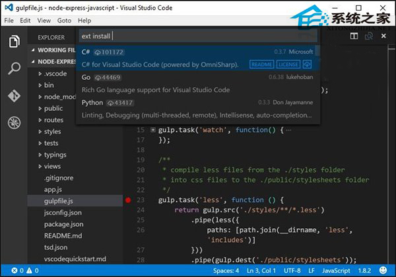This screenshot has height=277, width=396.
Task: Open the package.json file
Action: [x=63, y=224]
